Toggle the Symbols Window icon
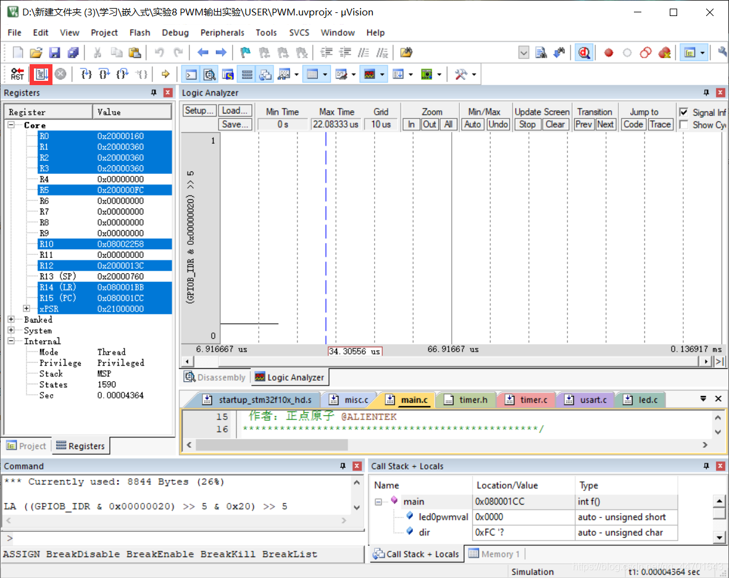Image resolution: width=729 pixels, height=578 pixels. 228,75
